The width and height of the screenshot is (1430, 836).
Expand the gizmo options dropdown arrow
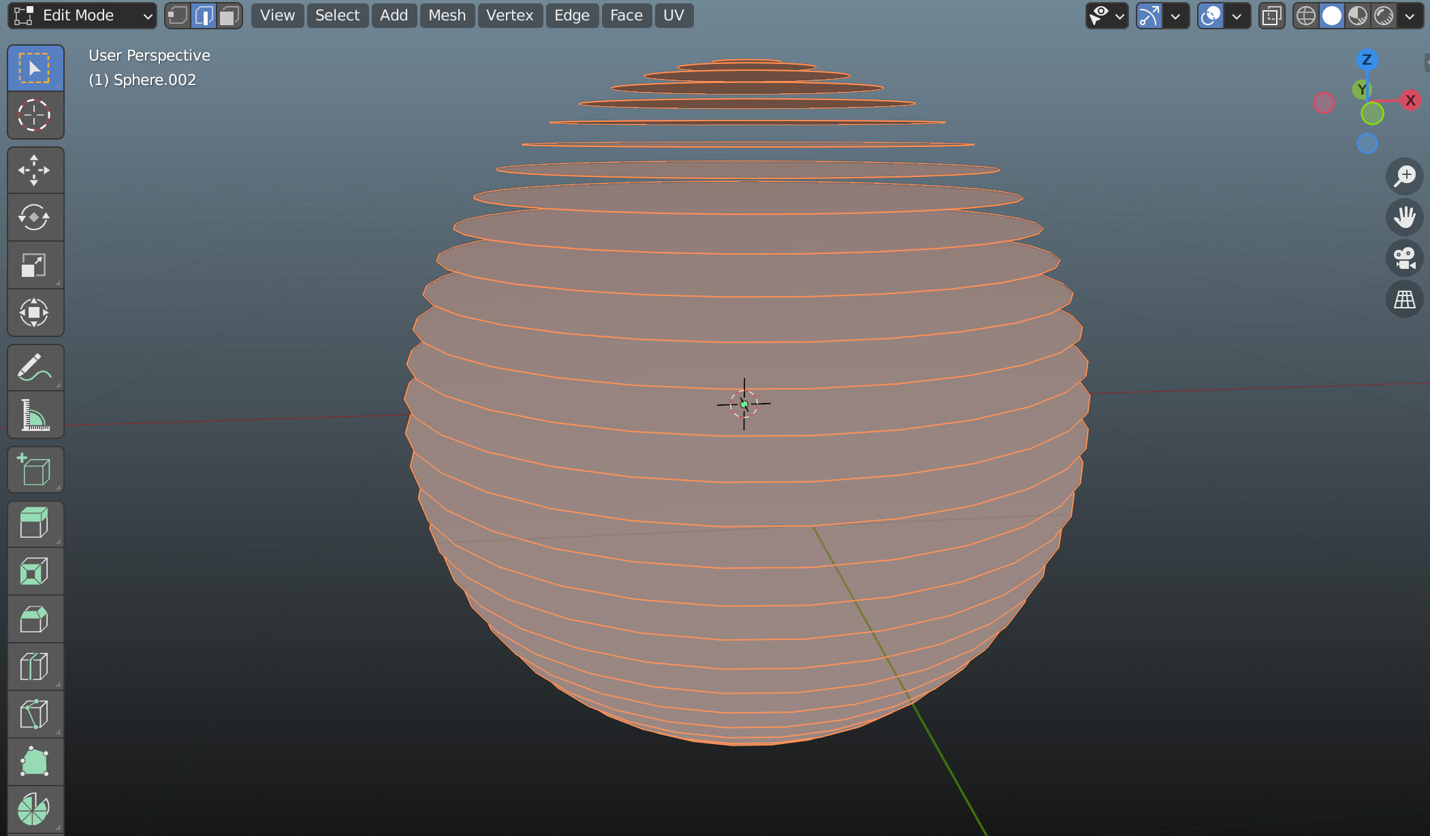pyautogui.click(x=1175, y=16)
